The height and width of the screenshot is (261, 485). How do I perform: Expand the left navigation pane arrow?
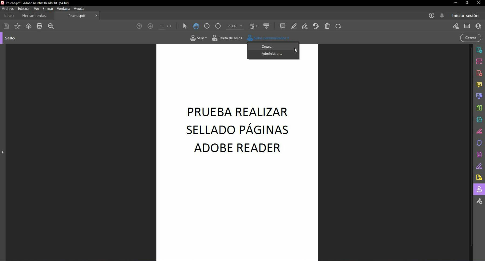click(3, 152)
